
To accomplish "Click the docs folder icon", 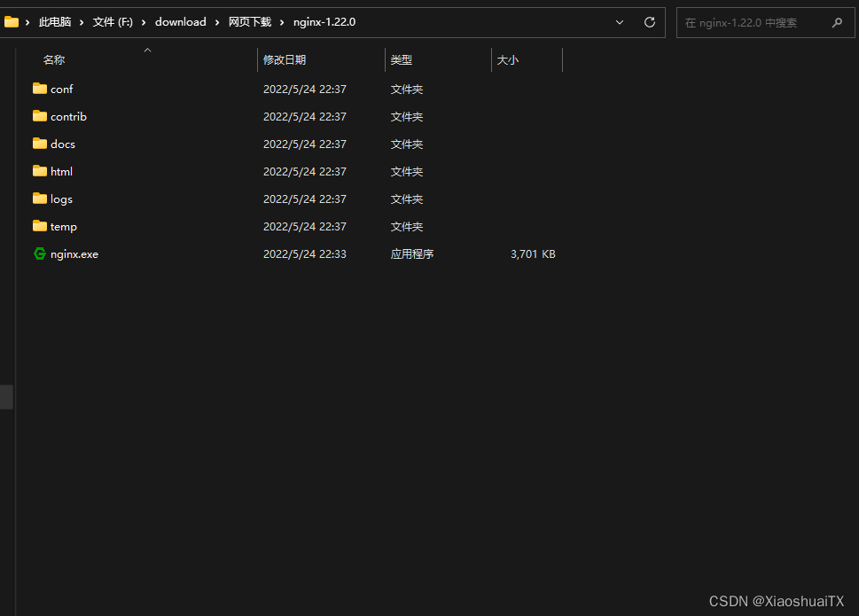I will pyautogui.click(x=39, y=143).
